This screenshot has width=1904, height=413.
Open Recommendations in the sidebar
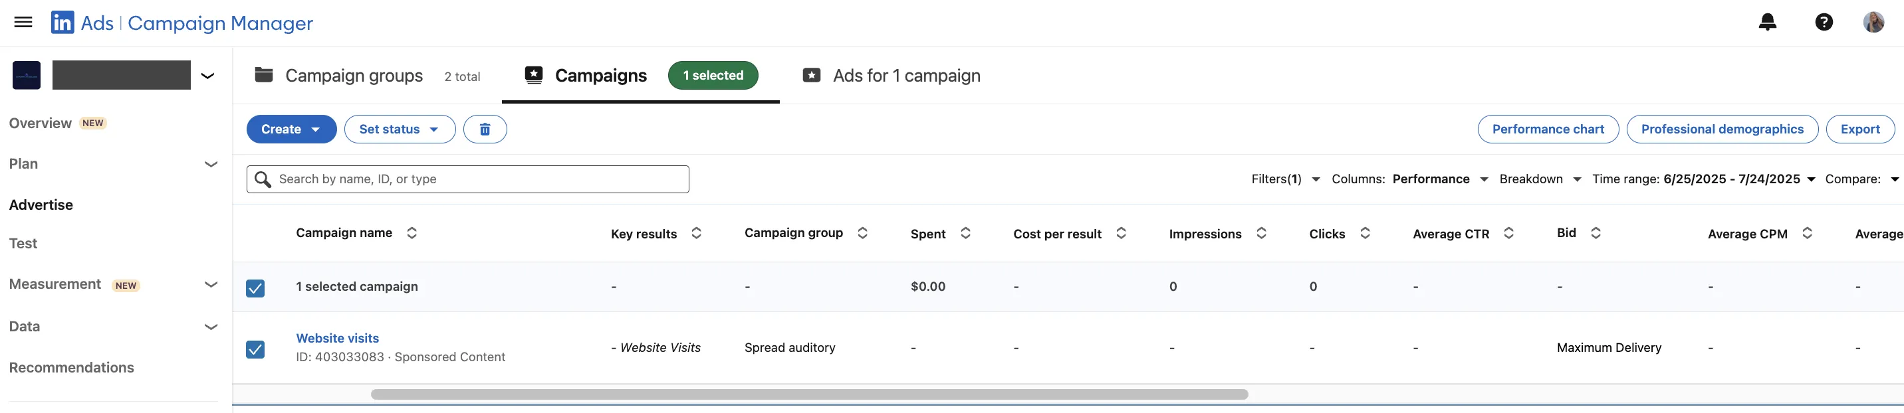[x=72, y=367]
